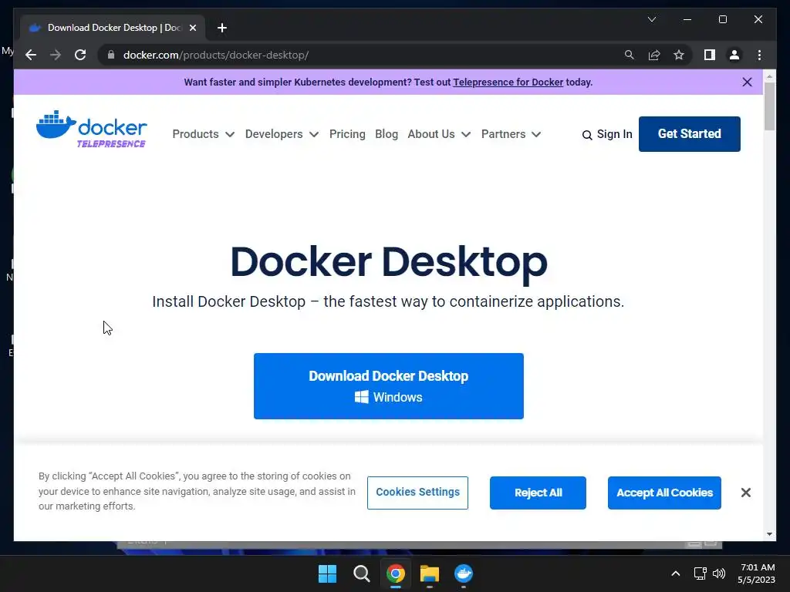
Task: Reload the Docker page
Action: (80, 55)
